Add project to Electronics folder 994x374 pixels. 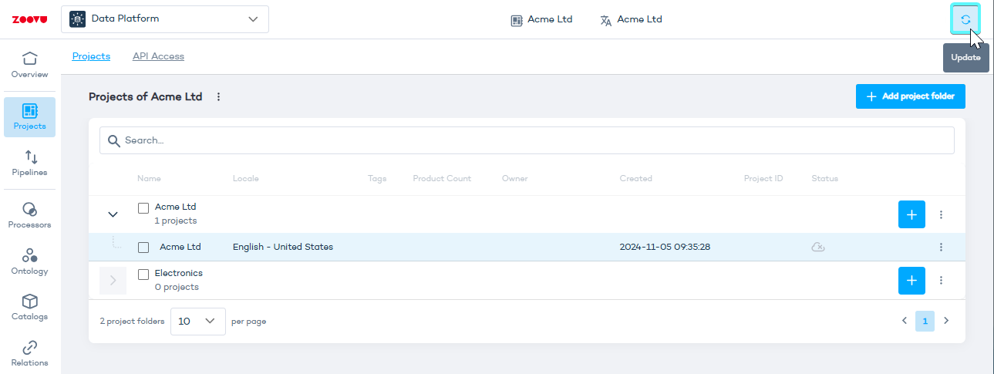(x=911, y=281)
